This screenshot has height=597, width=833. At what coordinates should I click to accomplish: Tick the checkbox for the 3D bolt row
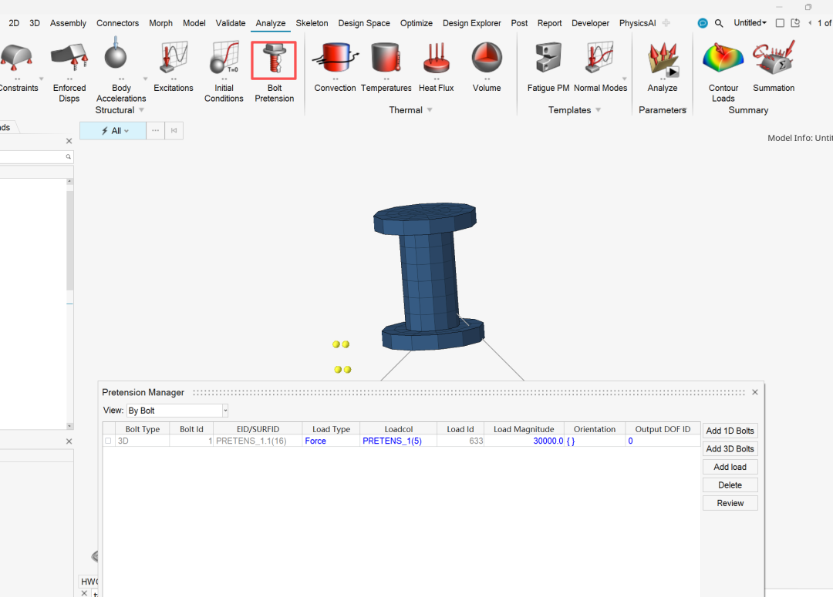108,441
